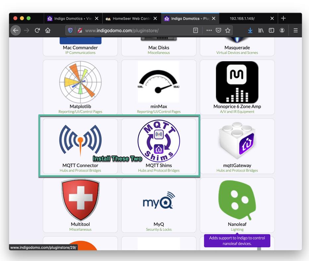Screen dimensions: 309x261
Task: Open the minMax gauge icon
Action: pos(158,82)
